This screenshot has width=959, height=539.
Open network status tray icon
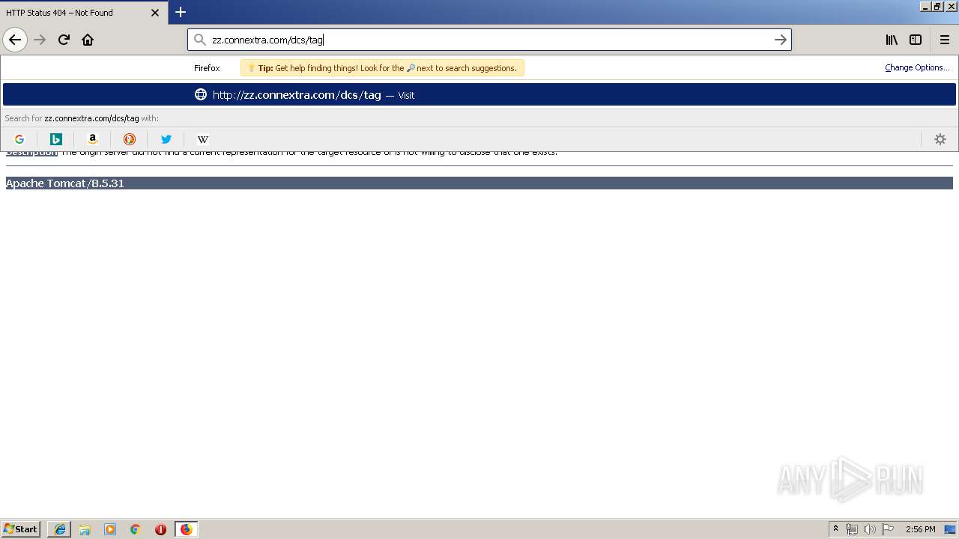pyautogui.click(x=852, y=529)
